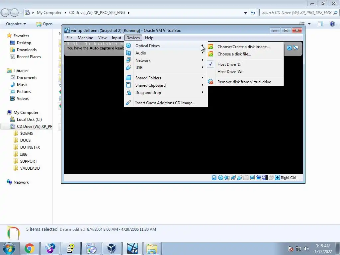
Task: Click Choose/Create a disk image...
Action: tap(245, 46)
